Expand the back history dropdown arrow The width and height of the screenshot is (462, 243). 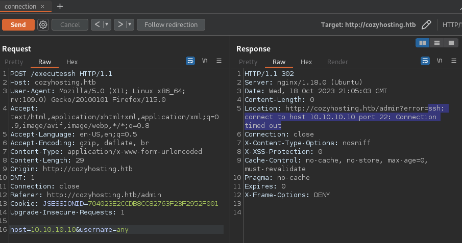[x=107, y=24]
